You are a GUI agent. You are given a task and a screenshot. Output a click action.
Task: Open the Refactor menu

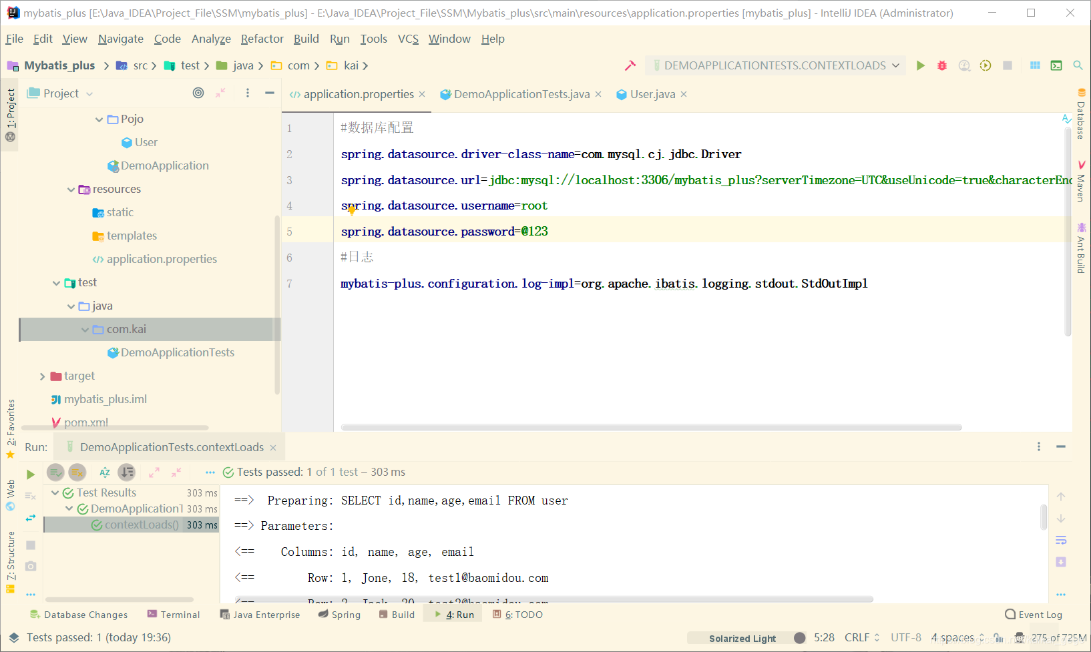pyautogui.click(x=262, y=39)
